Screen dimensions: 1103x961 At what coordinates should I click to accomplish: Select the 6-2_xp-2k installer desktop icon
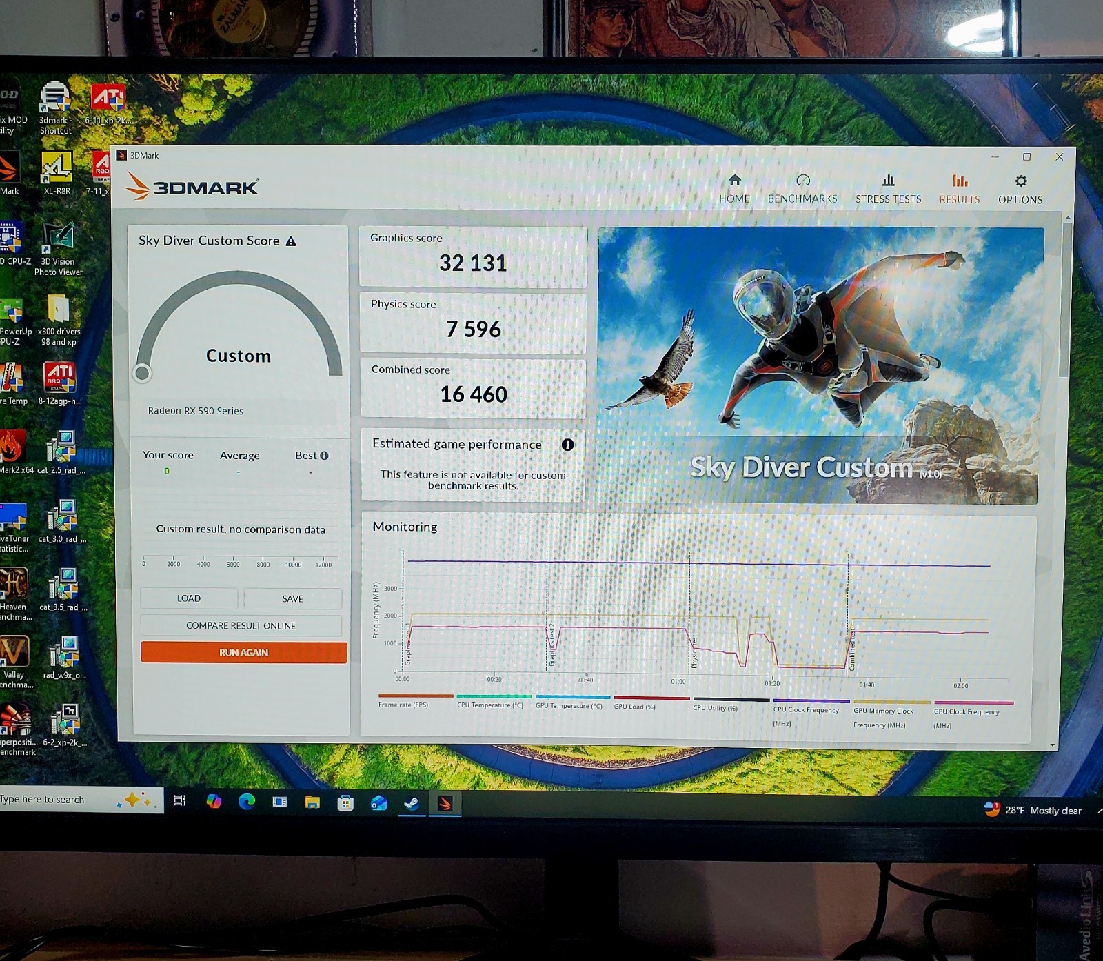(65, 725)
